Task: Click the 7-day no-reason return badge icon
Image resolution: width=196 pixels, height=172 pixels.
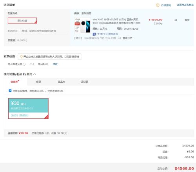Action: pos(94,34)
